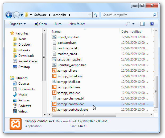Open the views options dropdown arrow
The width and height of the screenshot is (165, 138).
click(x=133, y=24)
